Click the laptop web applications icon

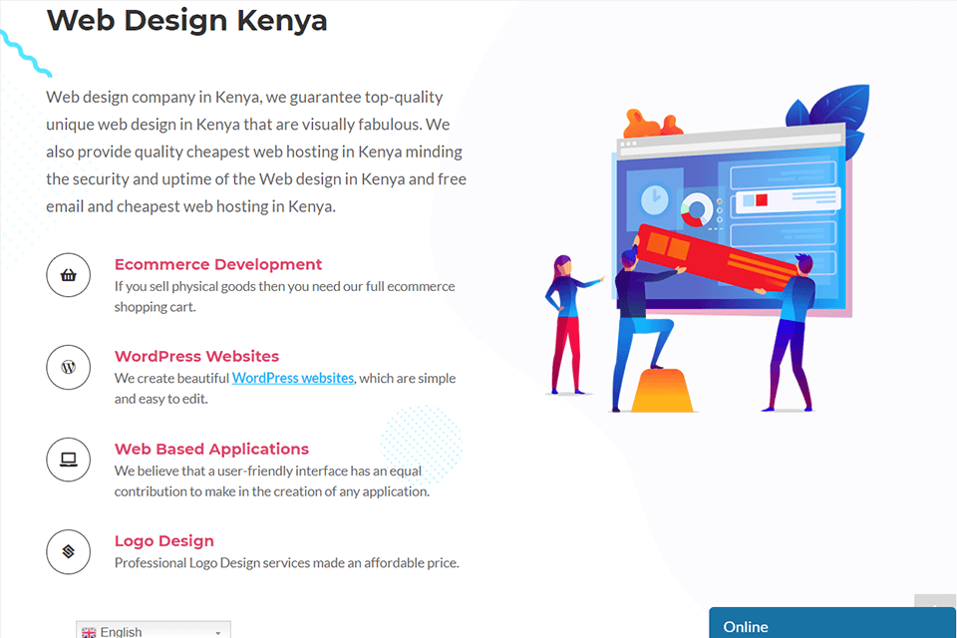(x=69, y=460)
